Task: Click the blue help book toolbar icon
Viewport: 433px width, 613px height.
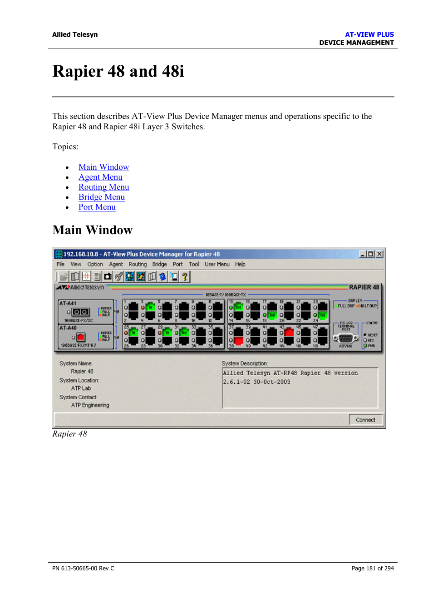Action: (x=162, y=276)
